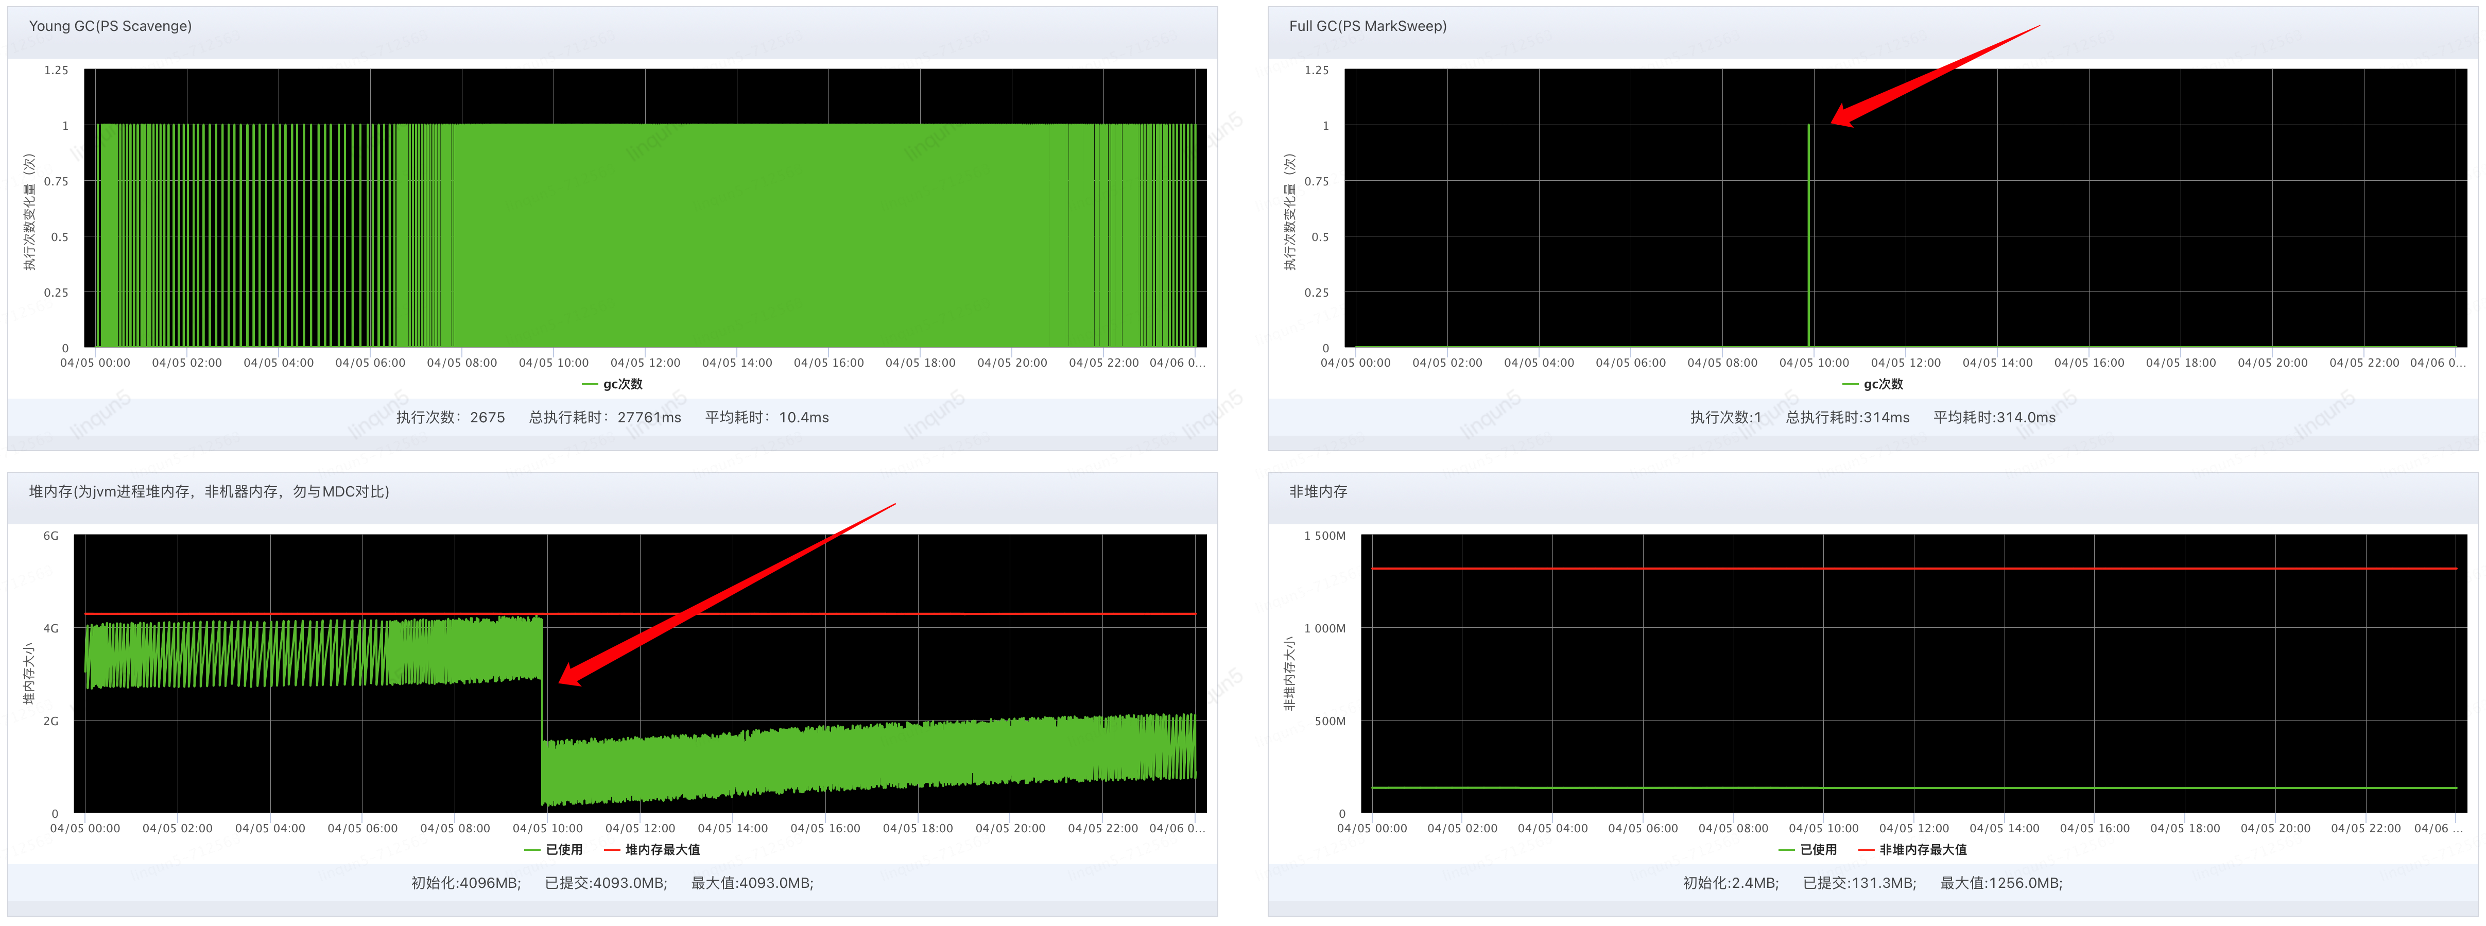Click the heap memory drop point at 10:00
The width and height of the screenshot is (2486, 926).
pos(542,710)
